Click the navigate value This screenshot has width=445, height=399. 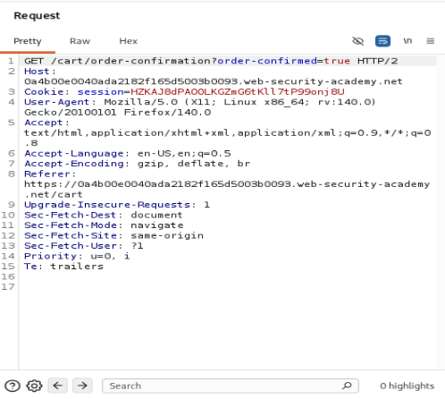click(x=157, y=225)
